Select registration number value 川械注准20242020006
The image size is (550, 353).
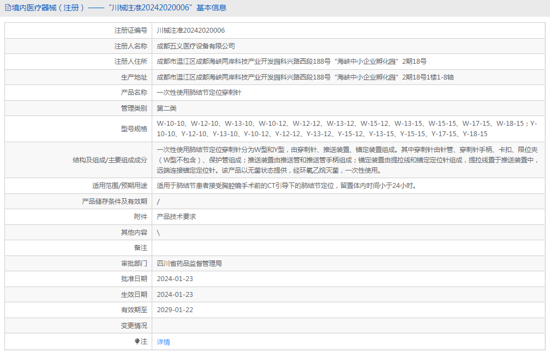coord(191,31)
